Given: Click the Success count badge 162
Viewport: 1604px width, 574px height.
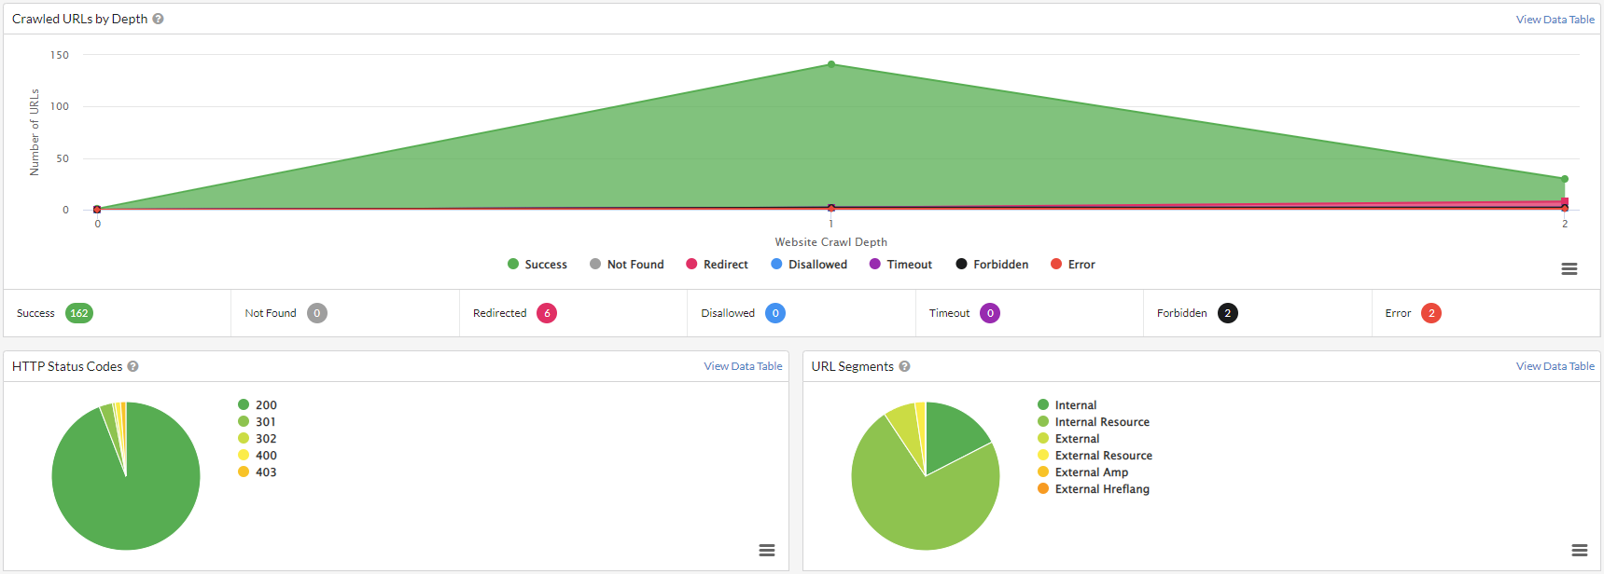Looking at the screenshot, I should (x=79, y=313).
